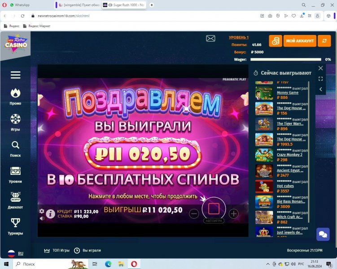This screenshot has width=337, height=269.
Task: Open the Турниры section
Action: (x=15, y=227)
